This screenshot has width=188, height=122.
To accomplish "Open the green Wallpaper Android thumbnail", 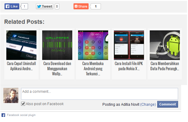I will pos(57,45).
